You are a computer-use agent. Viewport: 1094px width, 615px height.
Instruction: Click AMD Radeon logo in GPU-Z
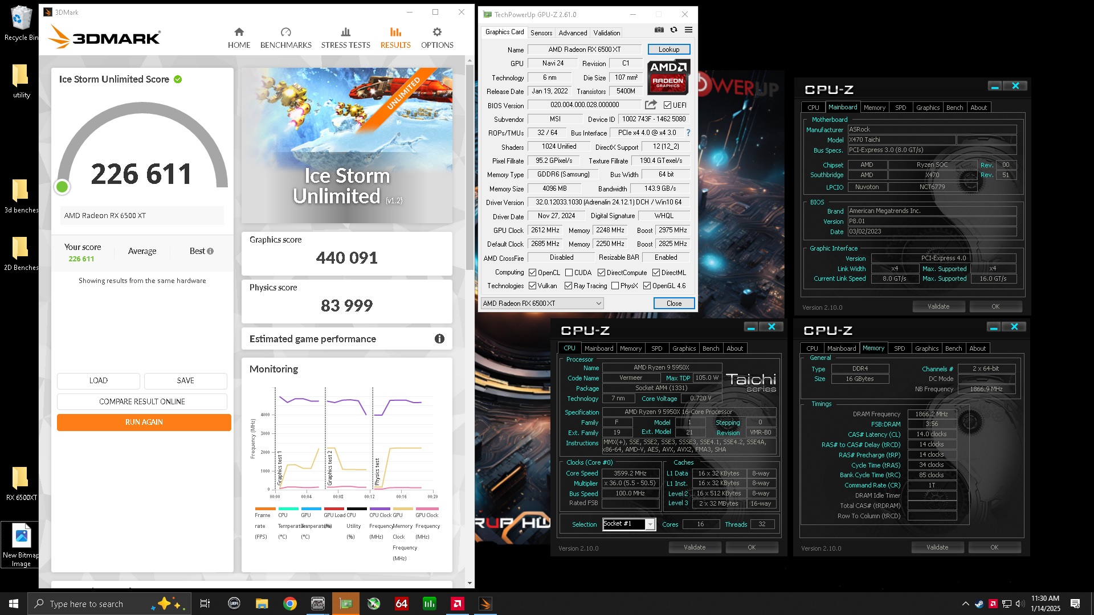pyautogui.click(x=668, y=77)
